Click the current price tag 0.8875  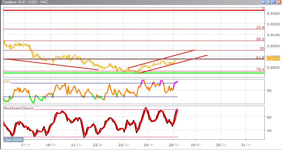[273, 59]
